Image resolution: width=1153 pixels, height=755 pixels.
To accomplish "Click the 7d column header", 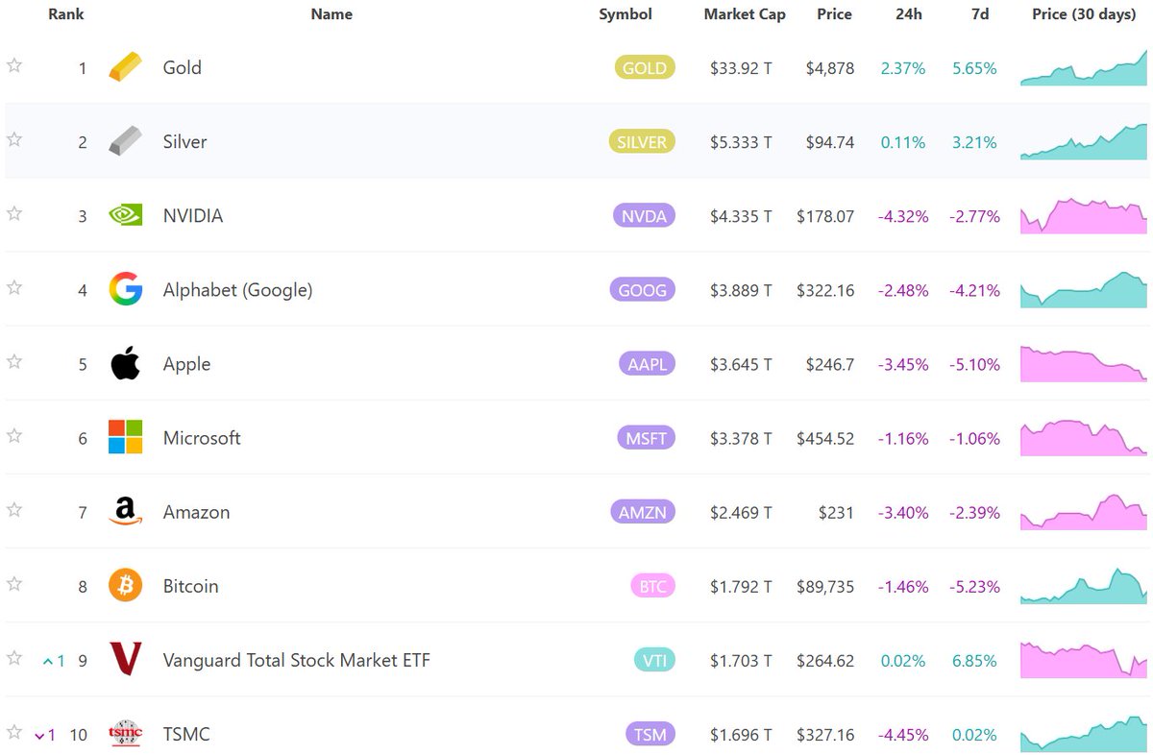I will click(980, 14).
